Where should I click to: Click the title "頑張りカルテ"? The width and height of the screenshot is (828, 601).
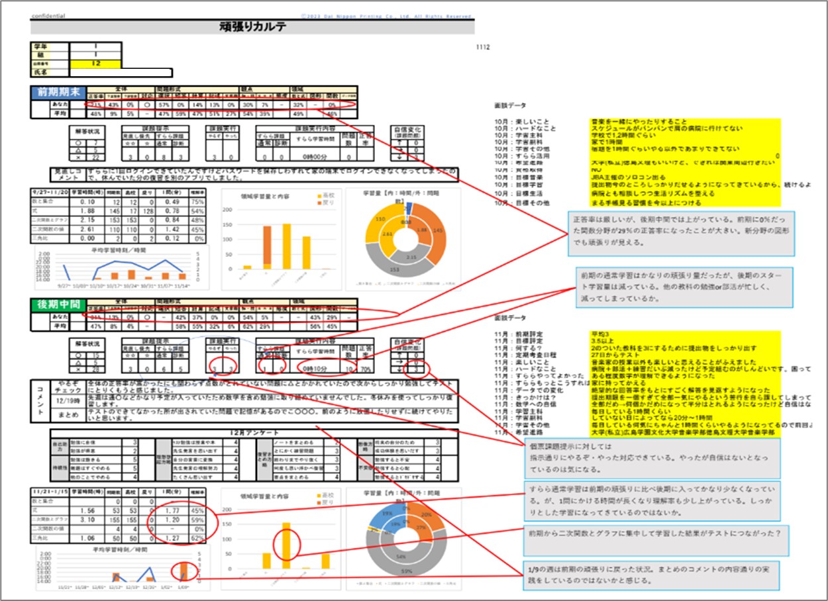tap(252, 26)
